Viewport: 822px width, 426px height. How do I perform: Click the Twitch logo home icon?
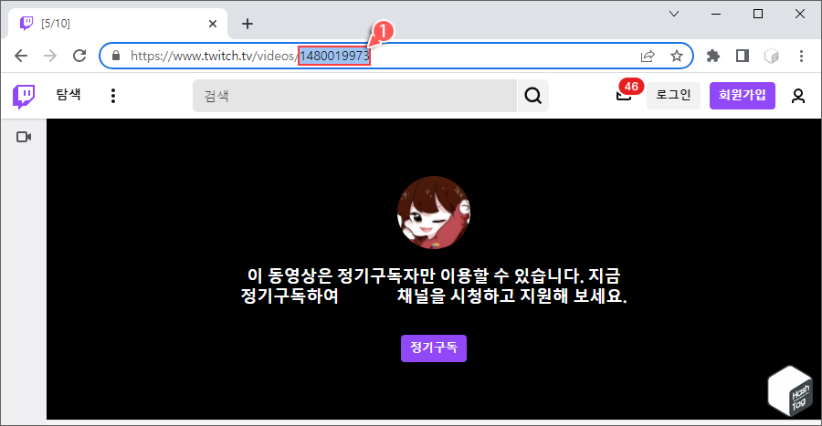tap(24, 97)
